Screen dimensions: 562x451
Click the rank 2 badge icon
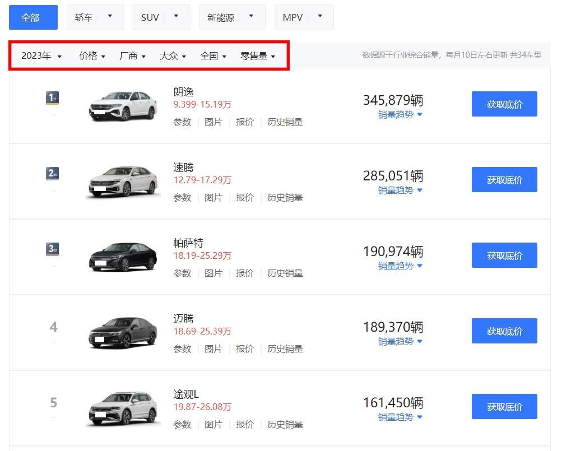[x=52, y=174]
